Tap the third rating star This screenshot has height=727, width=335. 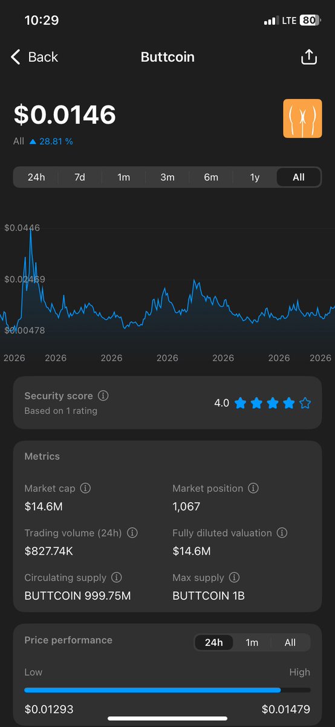pyautogui.click(x=273, y=403)
